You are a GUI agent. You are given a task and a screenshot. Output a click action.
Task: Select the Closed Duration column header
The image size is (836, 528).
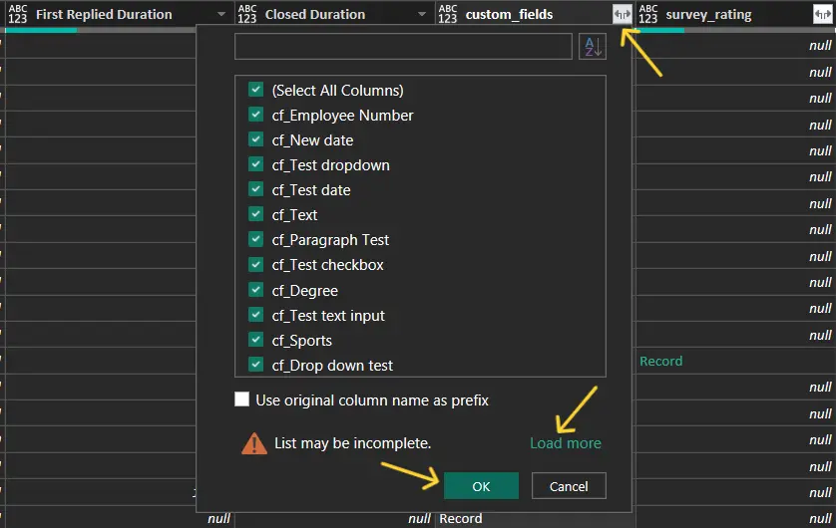pos(315,14)
